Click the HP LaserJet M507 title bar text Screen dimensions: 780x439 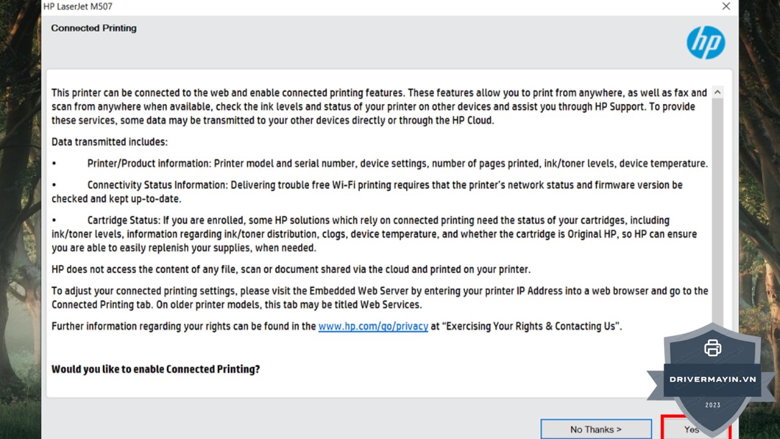77,7
